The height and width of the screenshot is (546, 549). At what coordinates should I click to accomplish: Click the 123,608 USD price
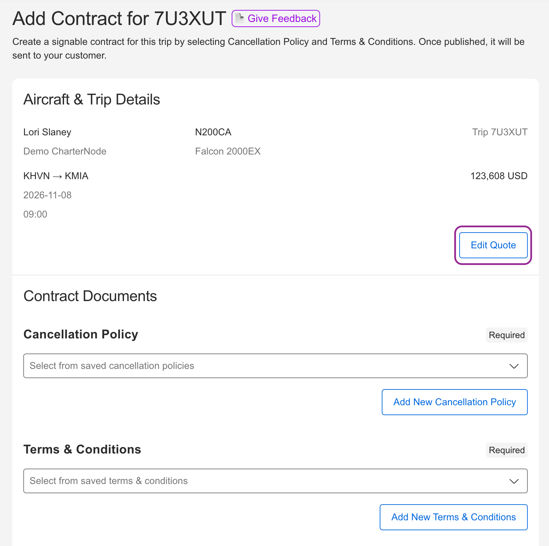click(x=499, y=176)
